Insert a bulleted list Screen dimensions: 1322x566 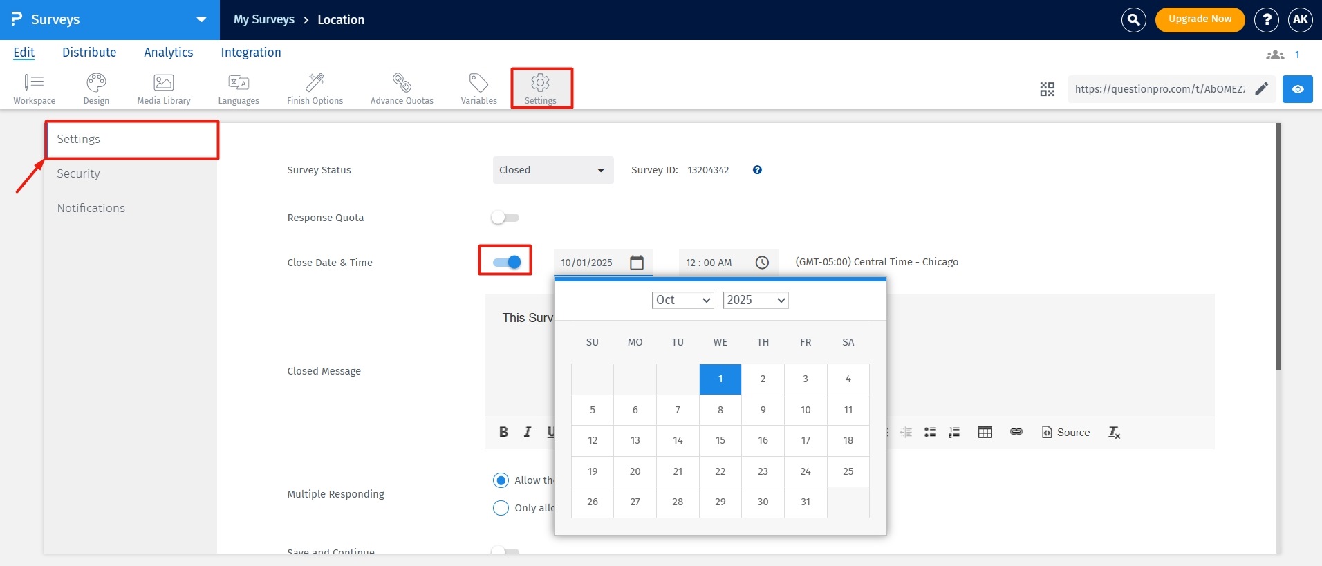click(931, 432)
